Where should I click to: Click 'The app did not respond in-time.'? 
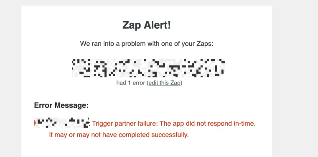coord(207,123)
